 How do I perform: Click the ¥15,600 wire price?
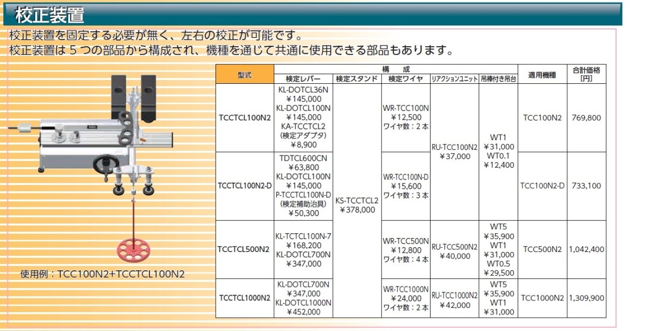tap(406, 185)
